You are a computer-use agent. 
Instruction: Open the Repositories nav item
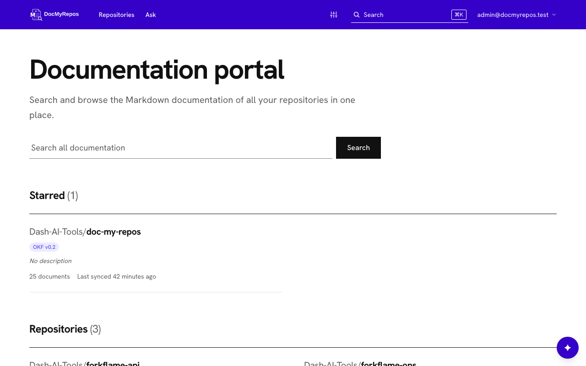point(116,15)
